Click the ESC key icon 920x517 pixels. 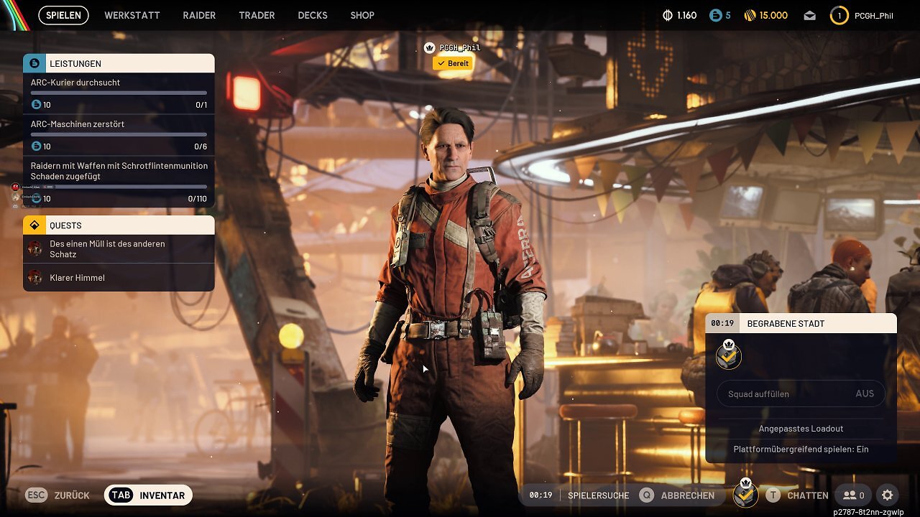click(x=36, y=495)
